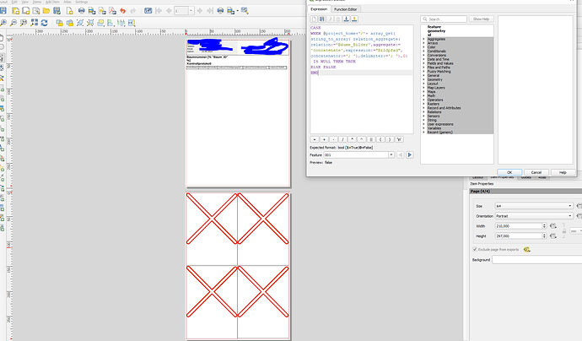The width and height of the screenshot is (582, 341).
Task: Zoom to full layout extent
Action: click(34, 23)
